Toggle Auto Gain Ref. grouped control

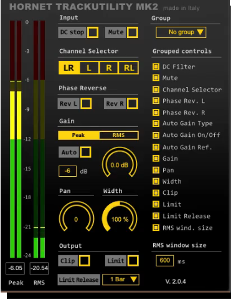point(156,147)
